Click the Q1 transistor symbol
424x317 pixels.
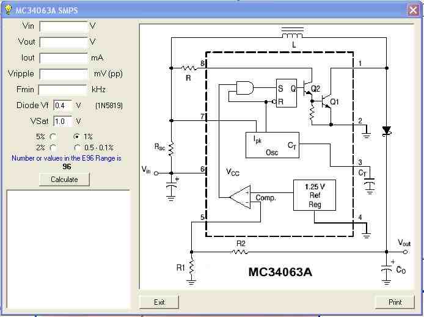(x=326, y=101)
